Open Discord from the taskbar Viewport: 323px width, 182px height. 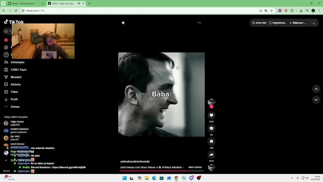tap(191, 178)
